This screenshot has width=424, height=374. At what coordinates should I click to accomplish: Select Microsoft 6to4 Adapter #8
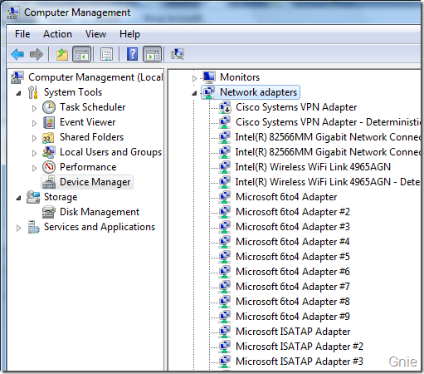[x=293, y=302]
